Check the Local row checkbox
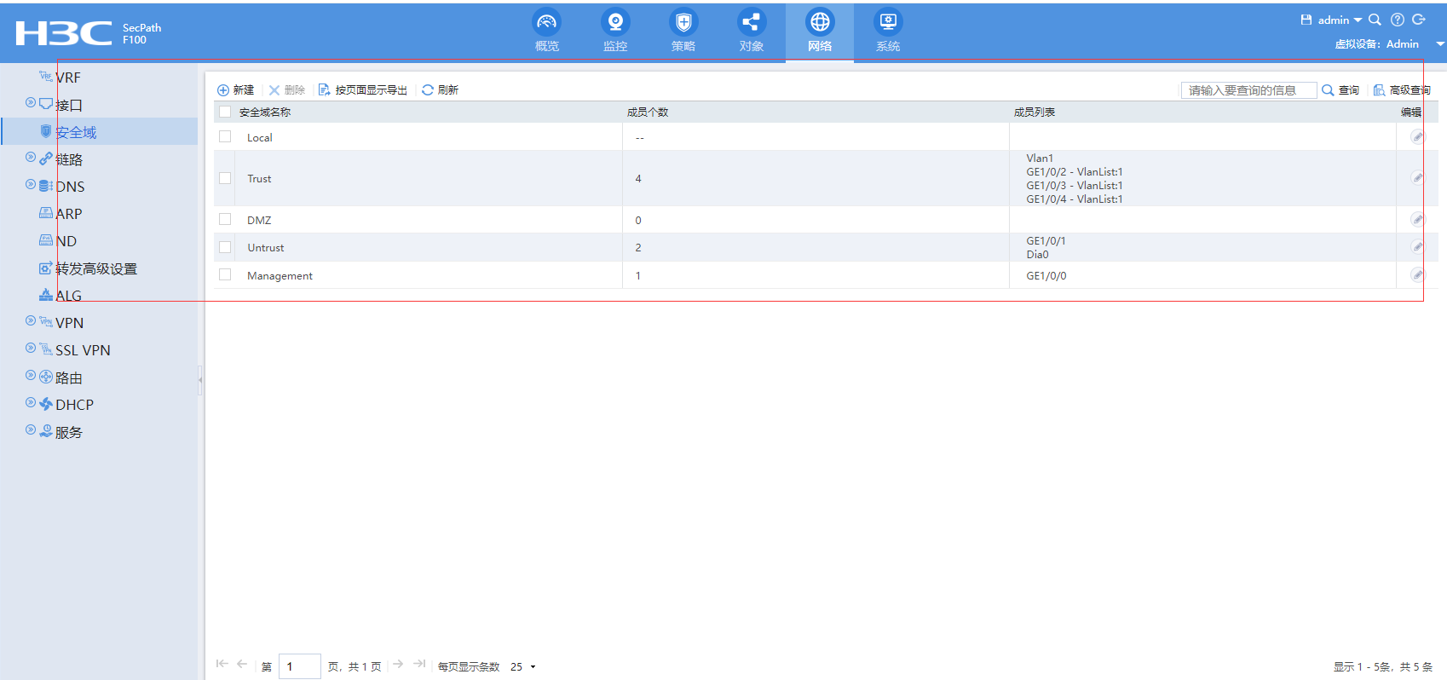This screenshot has width=1447, height=680. click(225, 136)
